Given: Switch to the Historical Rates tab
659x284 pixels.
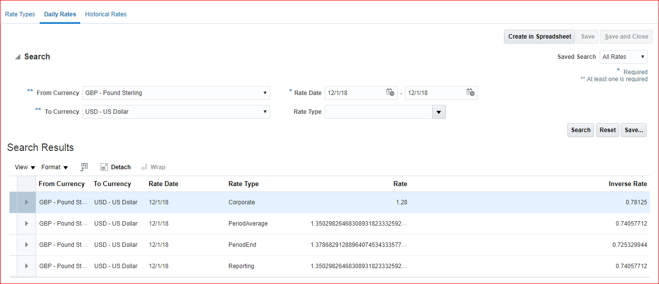Looking at the screenshot, I should [106, 14].
